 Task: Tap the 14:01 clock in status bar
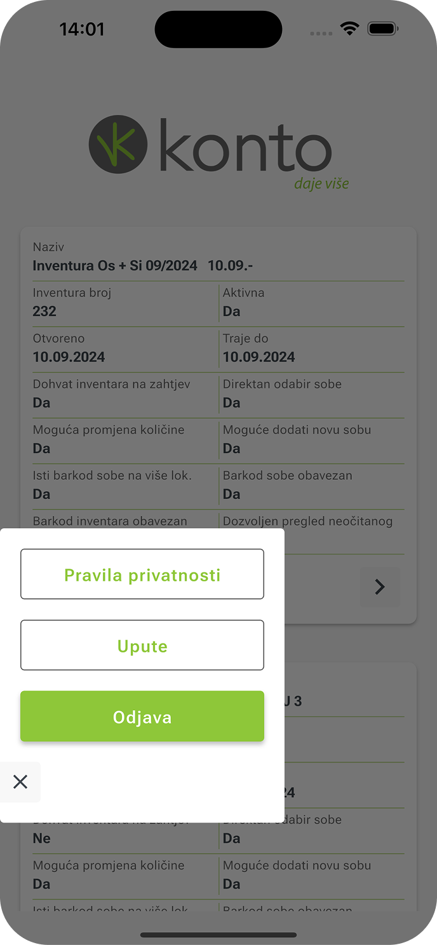click(x=82, y=29)
